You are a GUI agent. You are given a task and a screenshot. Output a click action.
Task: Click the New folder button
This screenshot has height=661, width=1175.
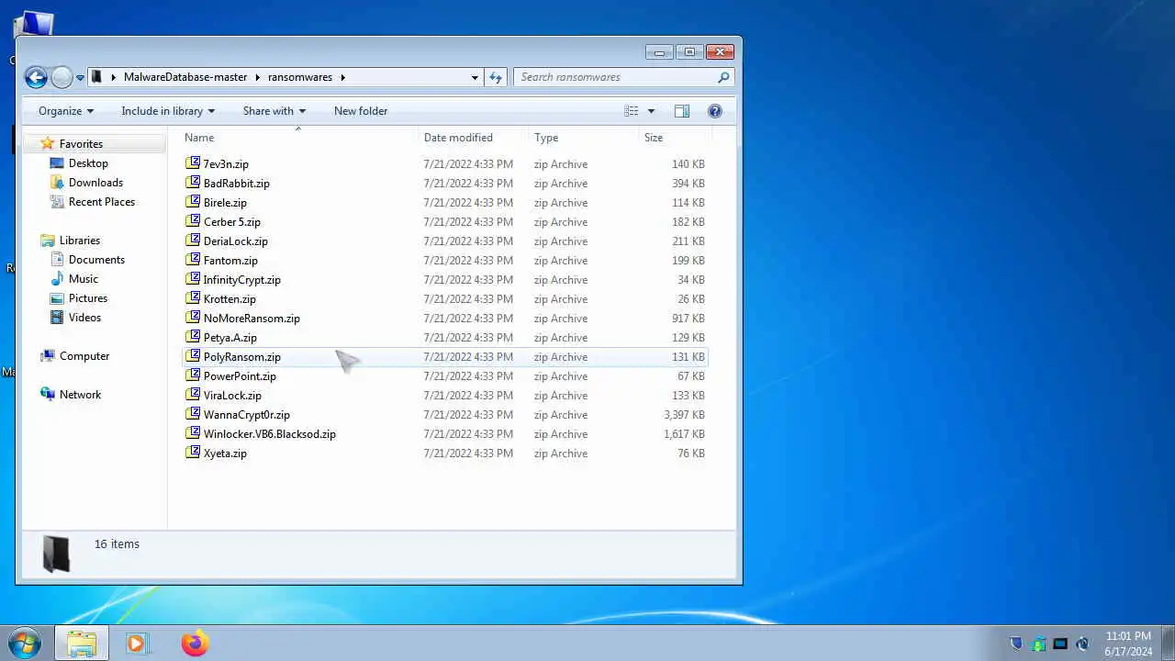(361, 111)
